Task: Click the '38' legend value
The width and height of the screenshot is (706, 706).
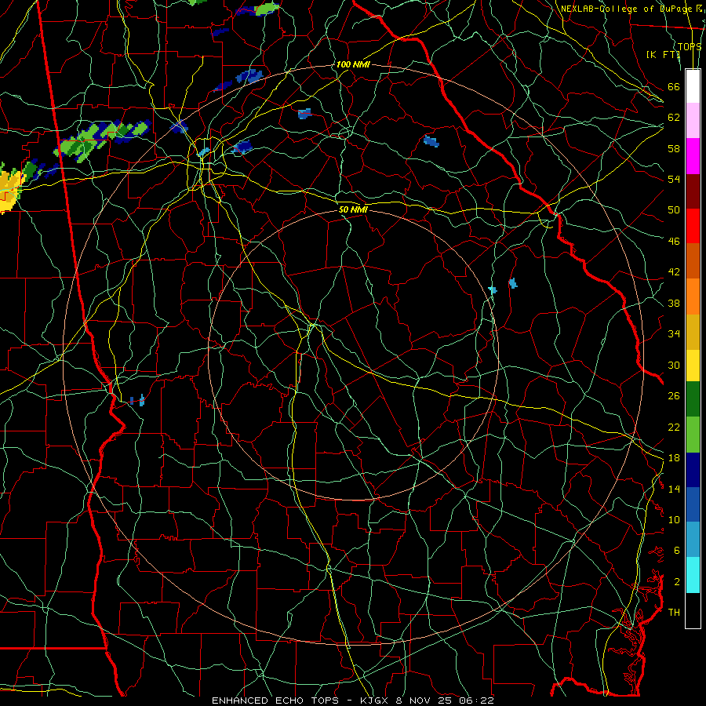Action: click(674, 303)
